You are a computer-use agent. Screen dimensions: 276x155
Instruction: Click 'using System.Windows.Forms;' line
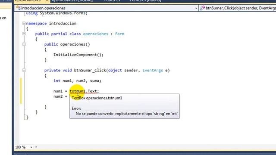click(x=56, y=13)
